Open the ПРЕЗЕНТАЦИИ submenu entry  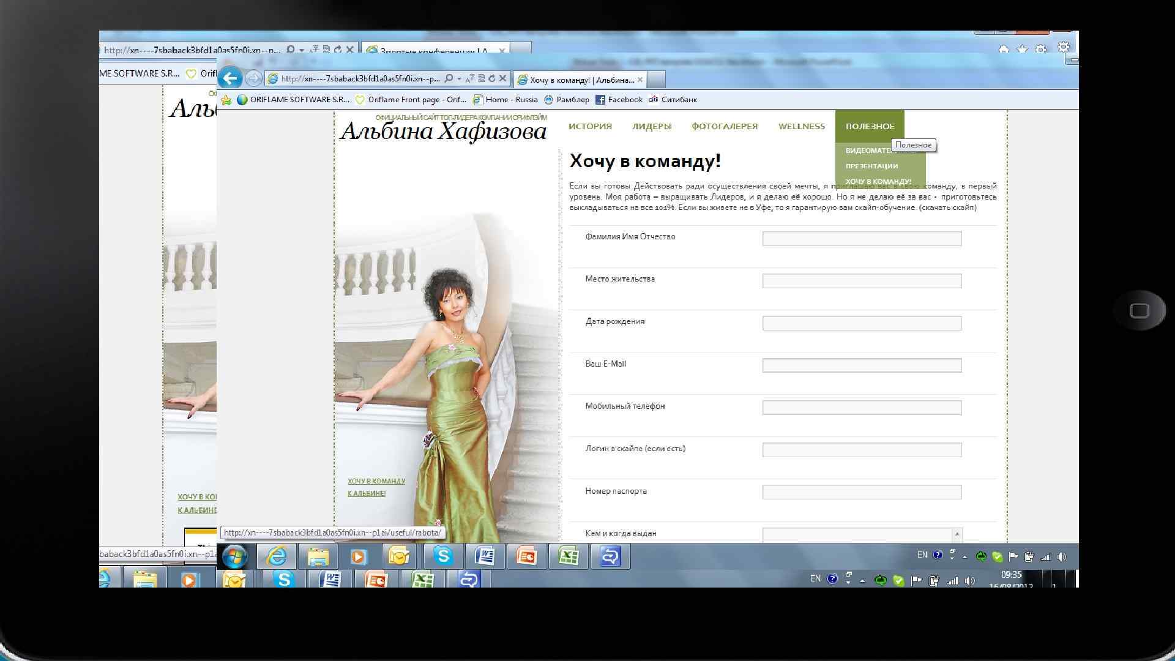tap(871, 166)
